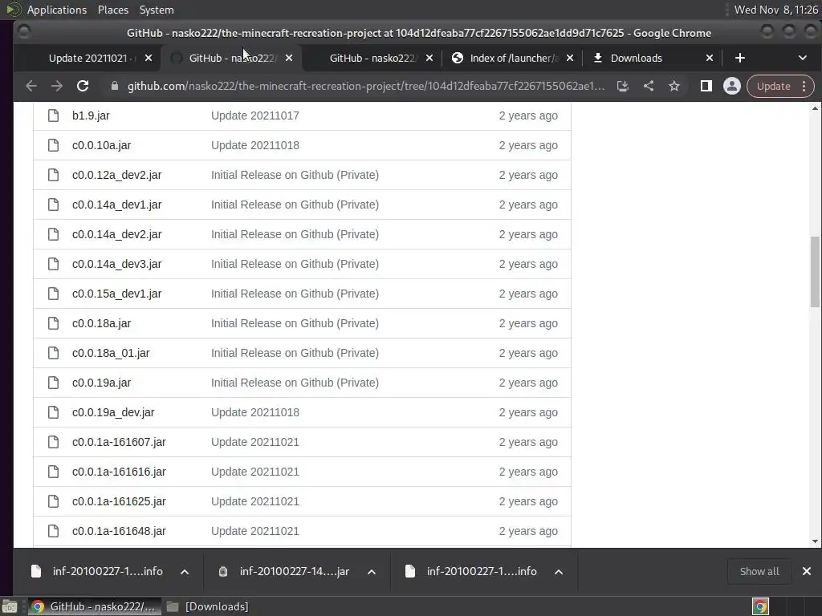Viewport: 822px width, 616px height.
Task: Click the install app icon in the address bar
Action: [622, 86]
